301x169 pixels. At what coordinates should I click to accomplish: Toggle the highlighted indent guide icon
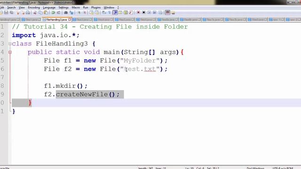pos(115,13)
